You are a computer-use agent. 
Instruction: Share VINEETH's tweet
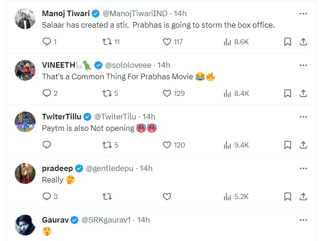[x=303, y=93]
